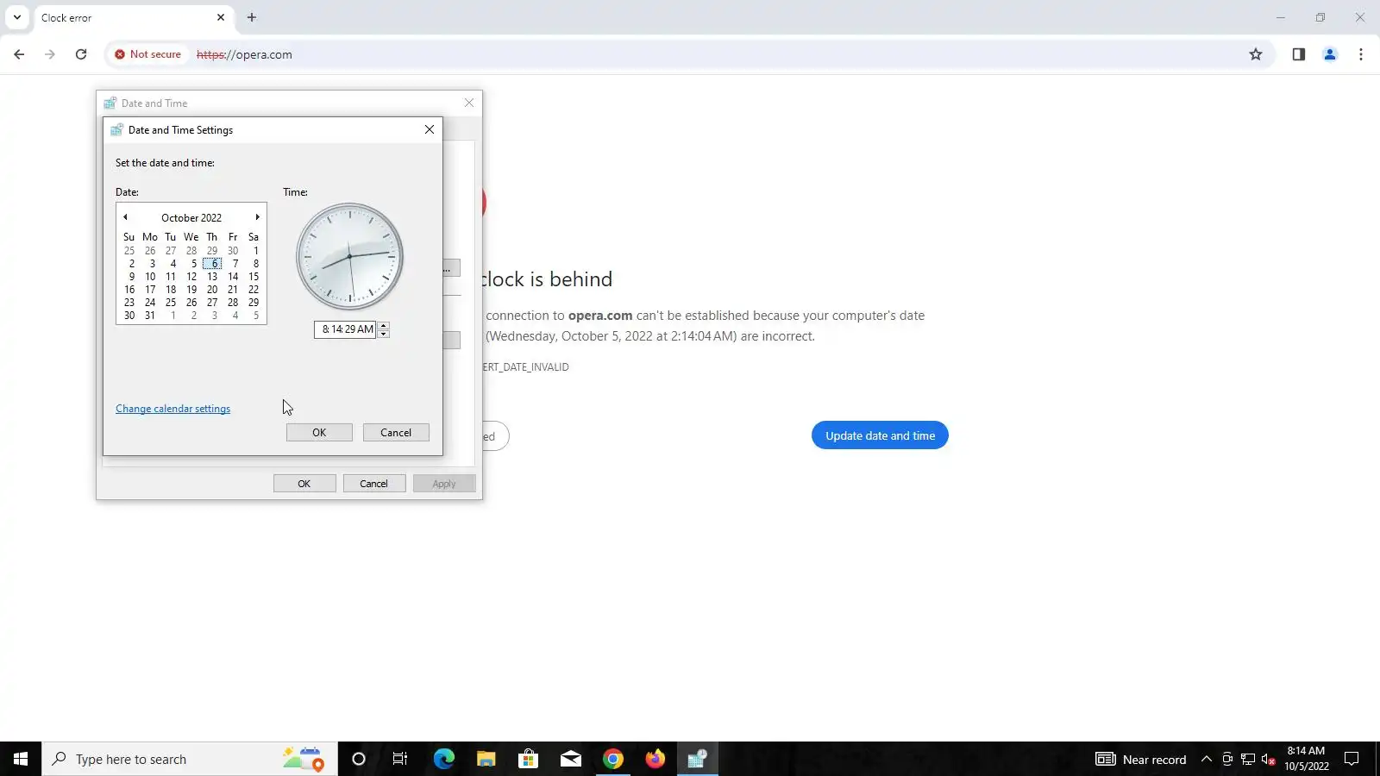1380x776 pixels.
Task: Go to previous month in calendar
Action: pos(125,217)
